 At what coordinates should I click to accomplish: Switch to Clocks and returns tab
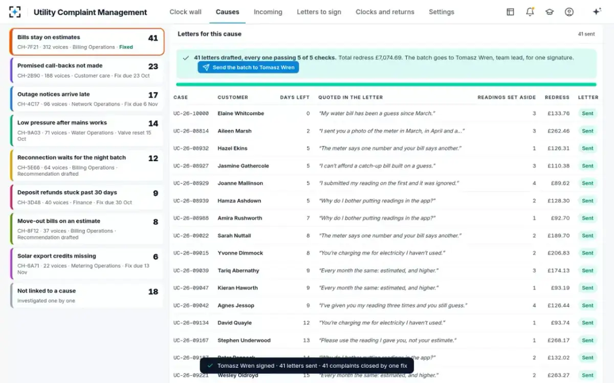pos(385,12)
